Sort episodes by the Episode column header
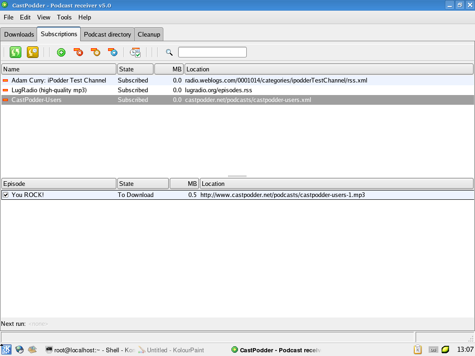 [x=59, y=184]
